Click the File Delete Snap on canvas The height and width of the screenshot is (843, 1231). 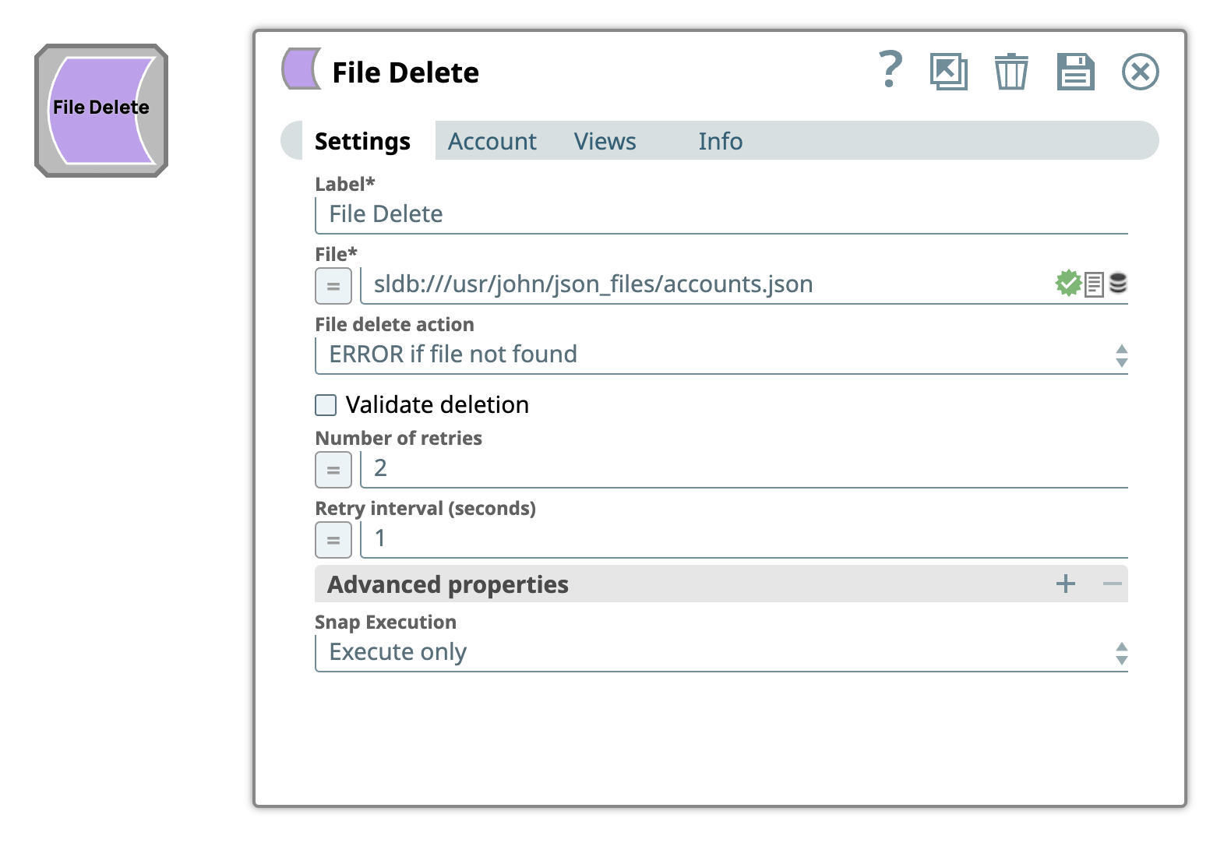101,110
